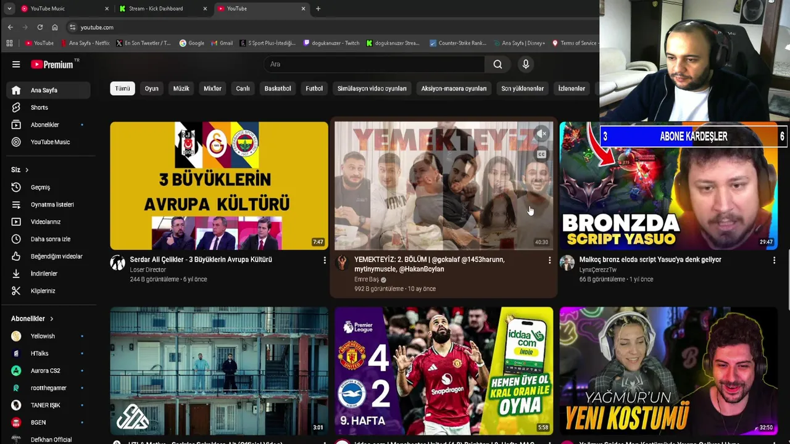Open Videolarınız page
The image size is (790, 444).
point(48,221)
